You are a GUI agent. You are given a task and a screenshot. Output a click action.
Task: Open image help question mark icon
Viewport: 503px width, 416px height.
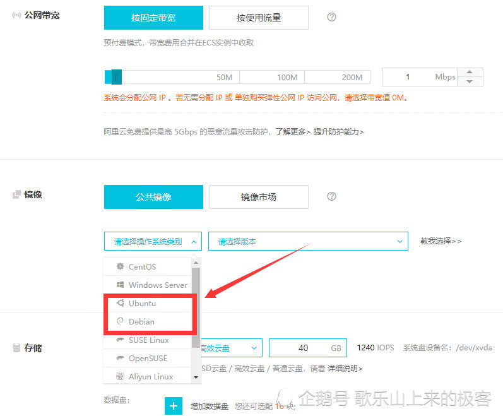(331, 196)
